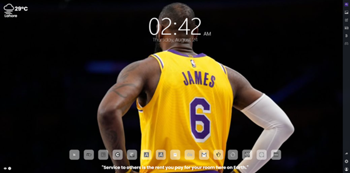Open the white-paper shortcut left of Gmail's neighbor
This screenshot has width=350, height=173.
pos(175,155)
